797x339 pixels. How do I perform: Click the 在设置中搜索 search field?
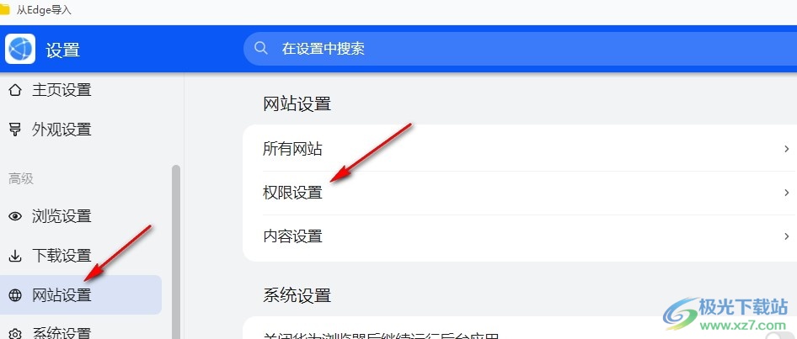point(520,49)
